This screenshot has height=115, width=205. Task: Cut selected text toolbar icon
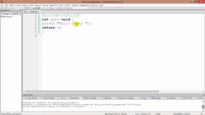coord(48,8)
